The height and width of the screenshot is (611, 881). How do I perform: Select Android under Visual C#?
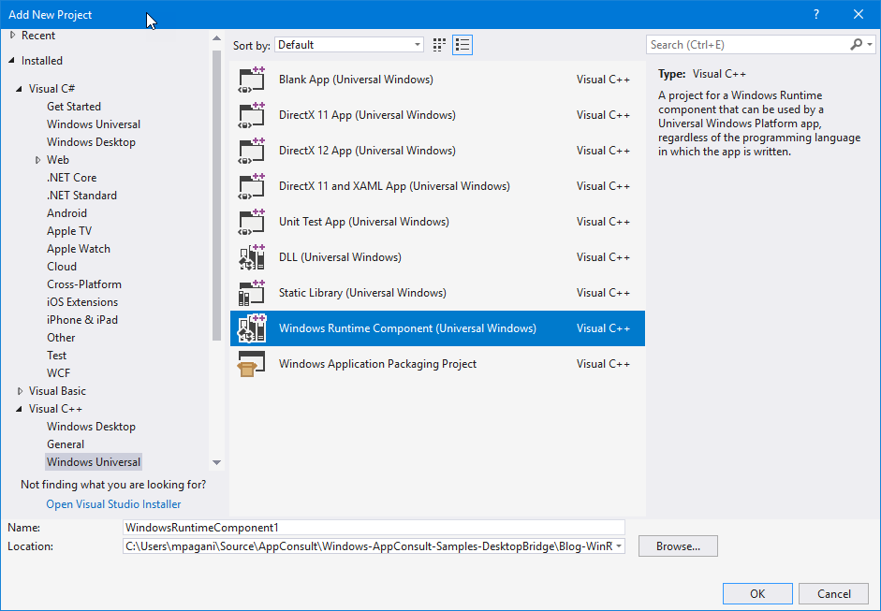tap(66, 212)
